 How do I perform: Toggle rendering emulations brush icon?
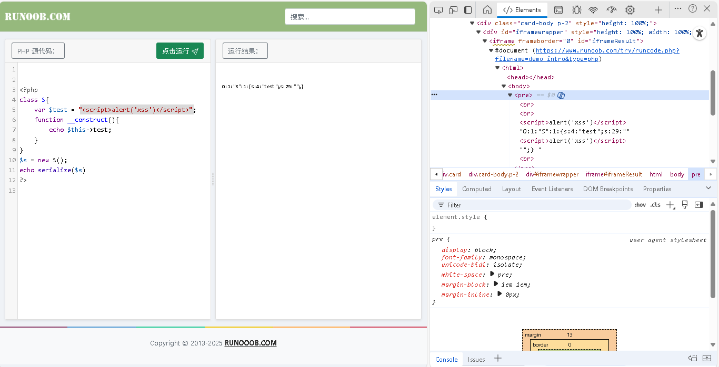[x=685, y=205]
